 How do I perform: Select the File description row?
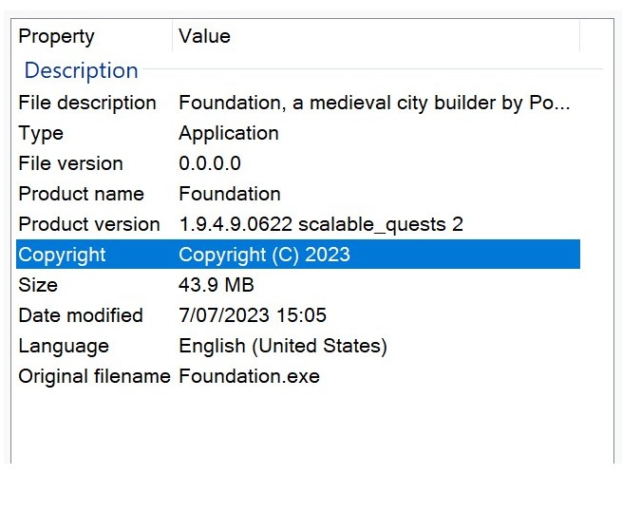pos(298,103)
